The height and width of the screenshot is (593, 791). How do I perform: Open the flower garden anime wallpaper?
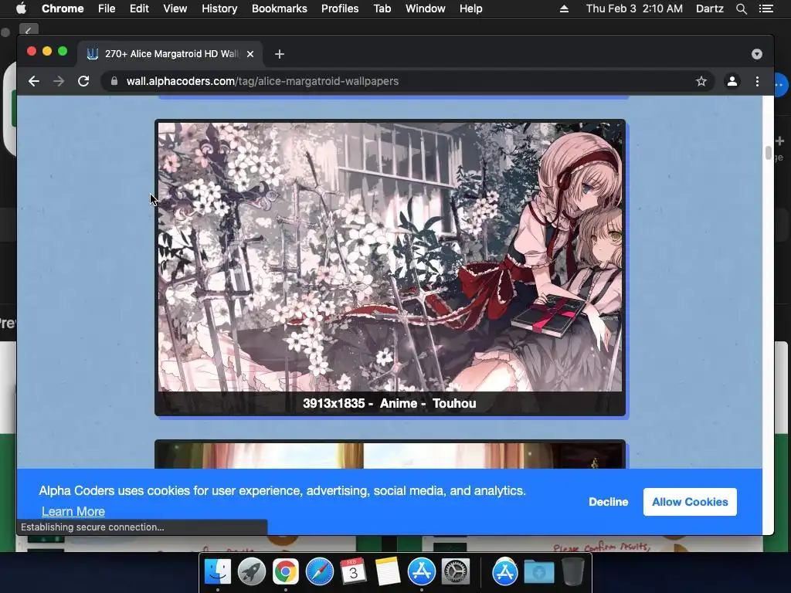(390, 256)
